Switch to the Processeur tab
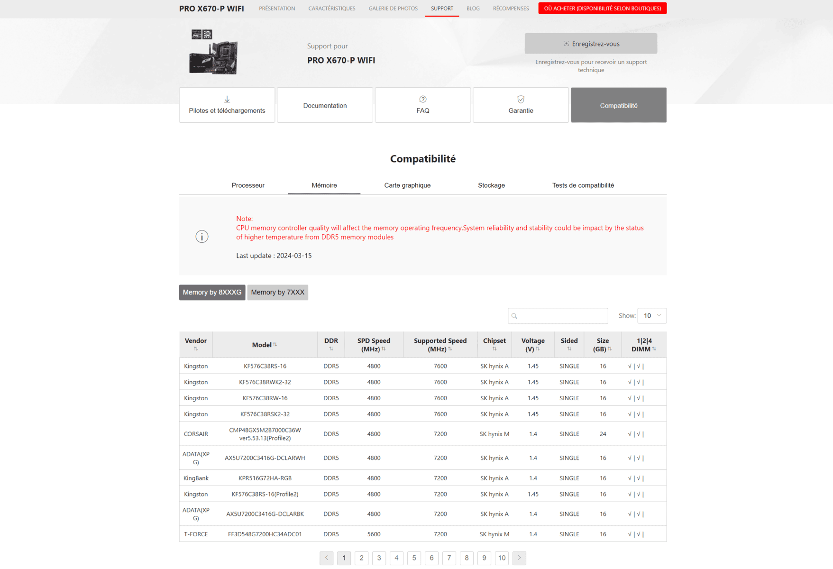The height and width of the screenshot is (569, 833). tap(248, 185)
